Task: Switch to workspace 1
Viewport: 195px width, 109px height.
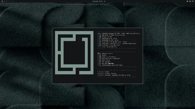Action: coord(5,1)
